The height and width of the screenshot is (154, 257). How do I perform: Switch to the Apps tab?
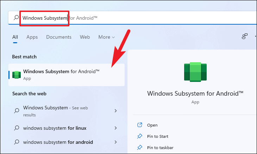tap(32, 37)
